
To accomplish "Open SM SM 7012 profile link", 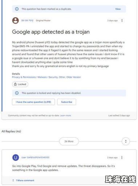I will point(27,20).
